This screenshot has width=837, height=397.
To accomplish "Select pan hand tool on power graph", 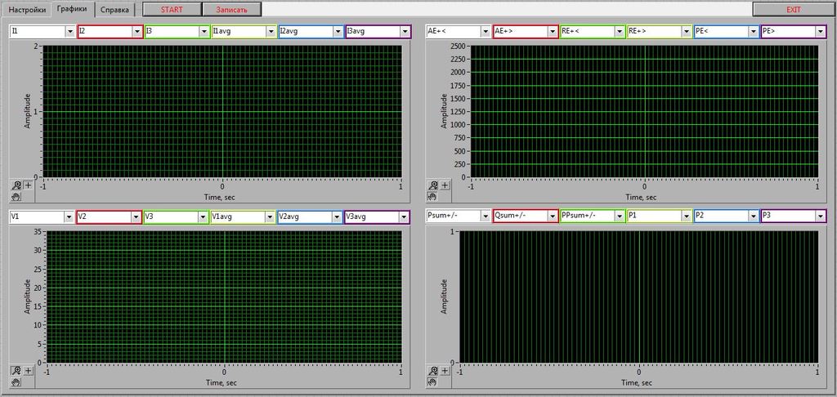I will click(x=433, y=381).
